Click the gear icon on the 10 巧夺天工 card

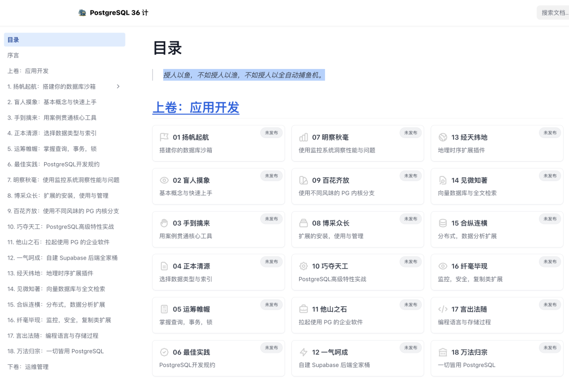tap(303, 266)
